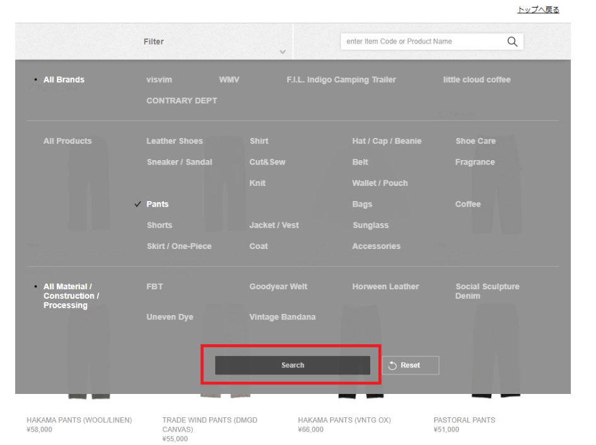Select the FBT material filter
The width and height of the screenshot is (596, 445).
(155, 287)
